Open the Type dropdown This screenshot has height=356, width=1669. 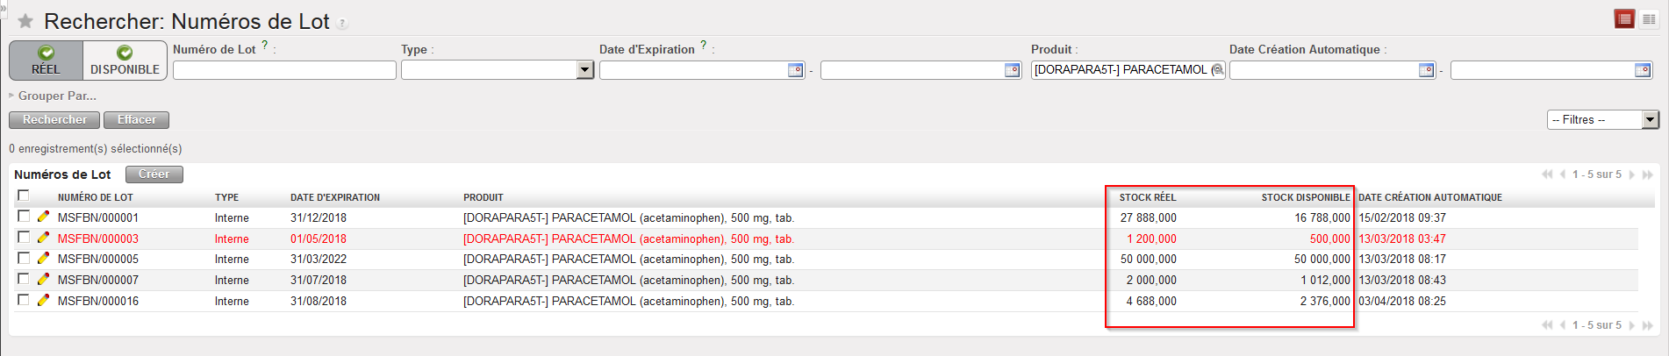pyautogui.click(x=585, y=70)
